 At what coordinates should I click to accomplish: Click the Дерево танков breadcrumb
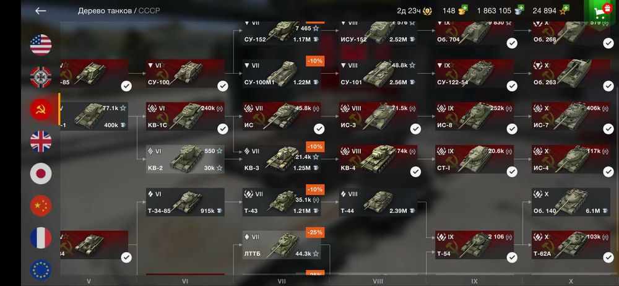tap(105, 11)
